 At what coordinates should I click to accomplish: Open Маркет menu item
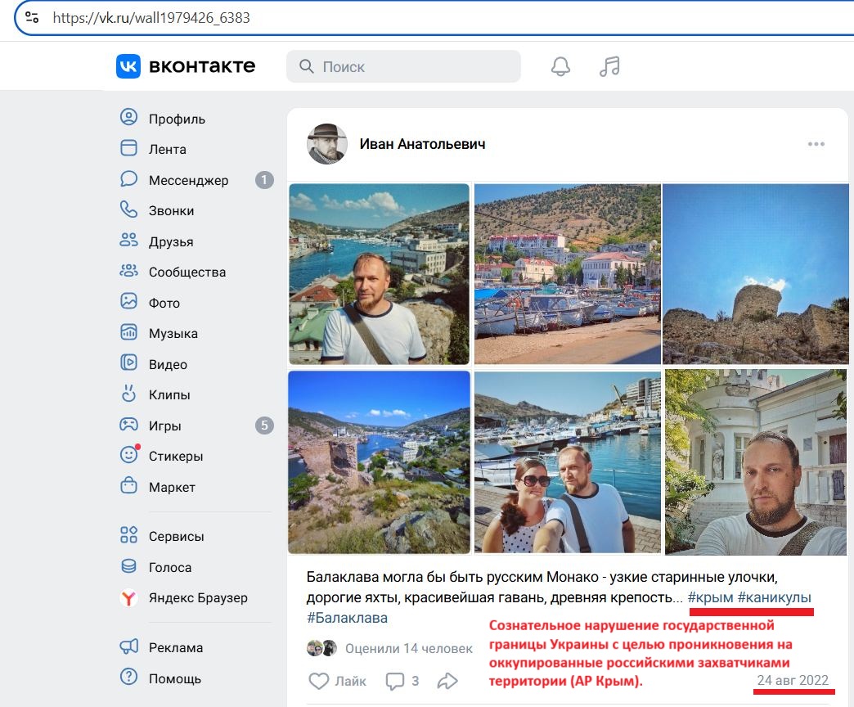coord(172,488)
